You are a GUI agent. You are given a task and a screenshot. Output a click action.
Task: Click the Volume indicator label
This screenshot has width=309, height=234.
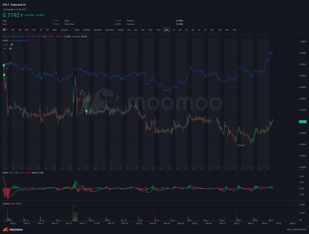(x=6, y=203)
